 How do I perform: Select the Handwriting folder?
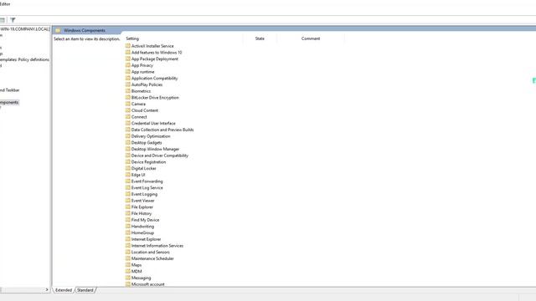[140, 227]
